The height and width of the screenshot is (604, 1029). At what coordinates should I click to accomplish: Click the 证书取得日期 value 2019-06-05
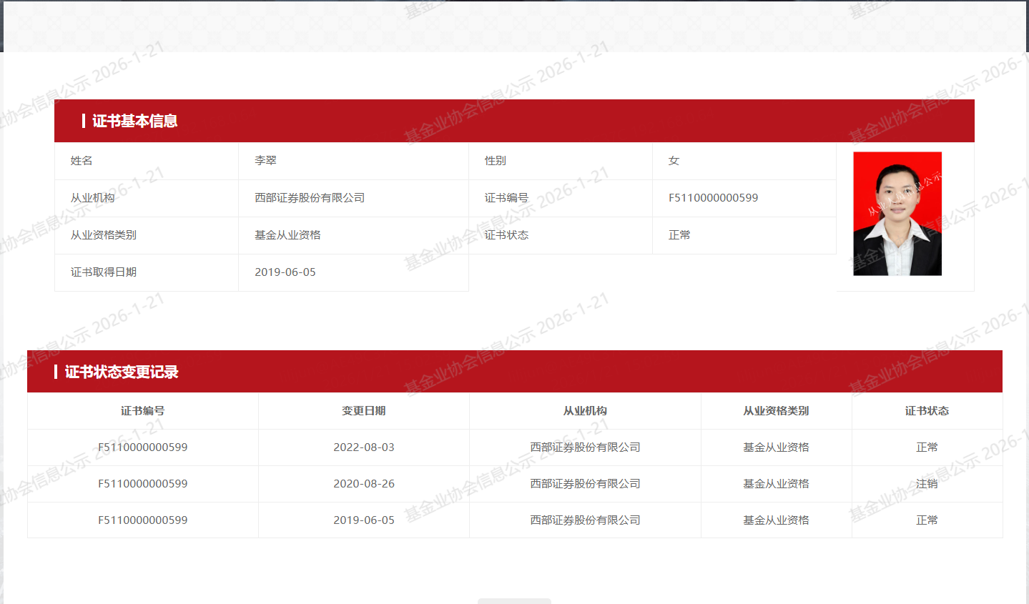(x=285, y=272)
